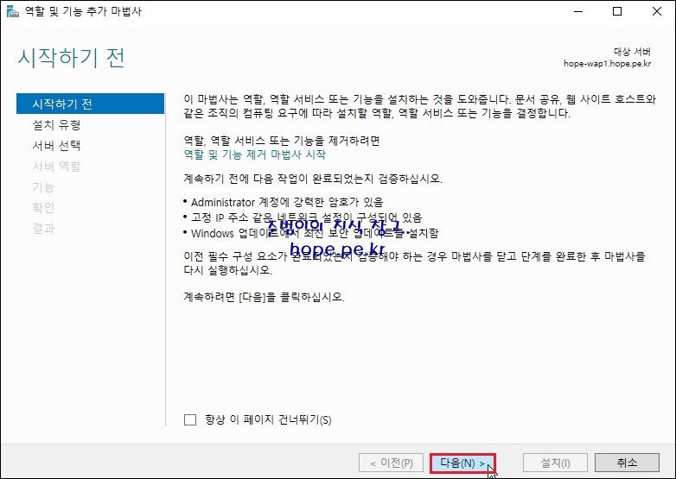Click the 고정 IP 주소 bullet text
Viewport: 676px width, 479px height.
307,217
